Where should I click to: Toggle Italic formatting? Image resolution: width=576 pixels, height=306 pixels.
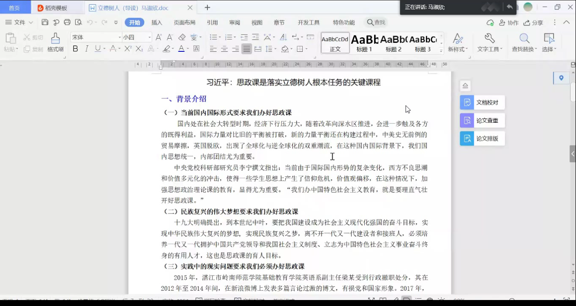[x=86, y=49]
